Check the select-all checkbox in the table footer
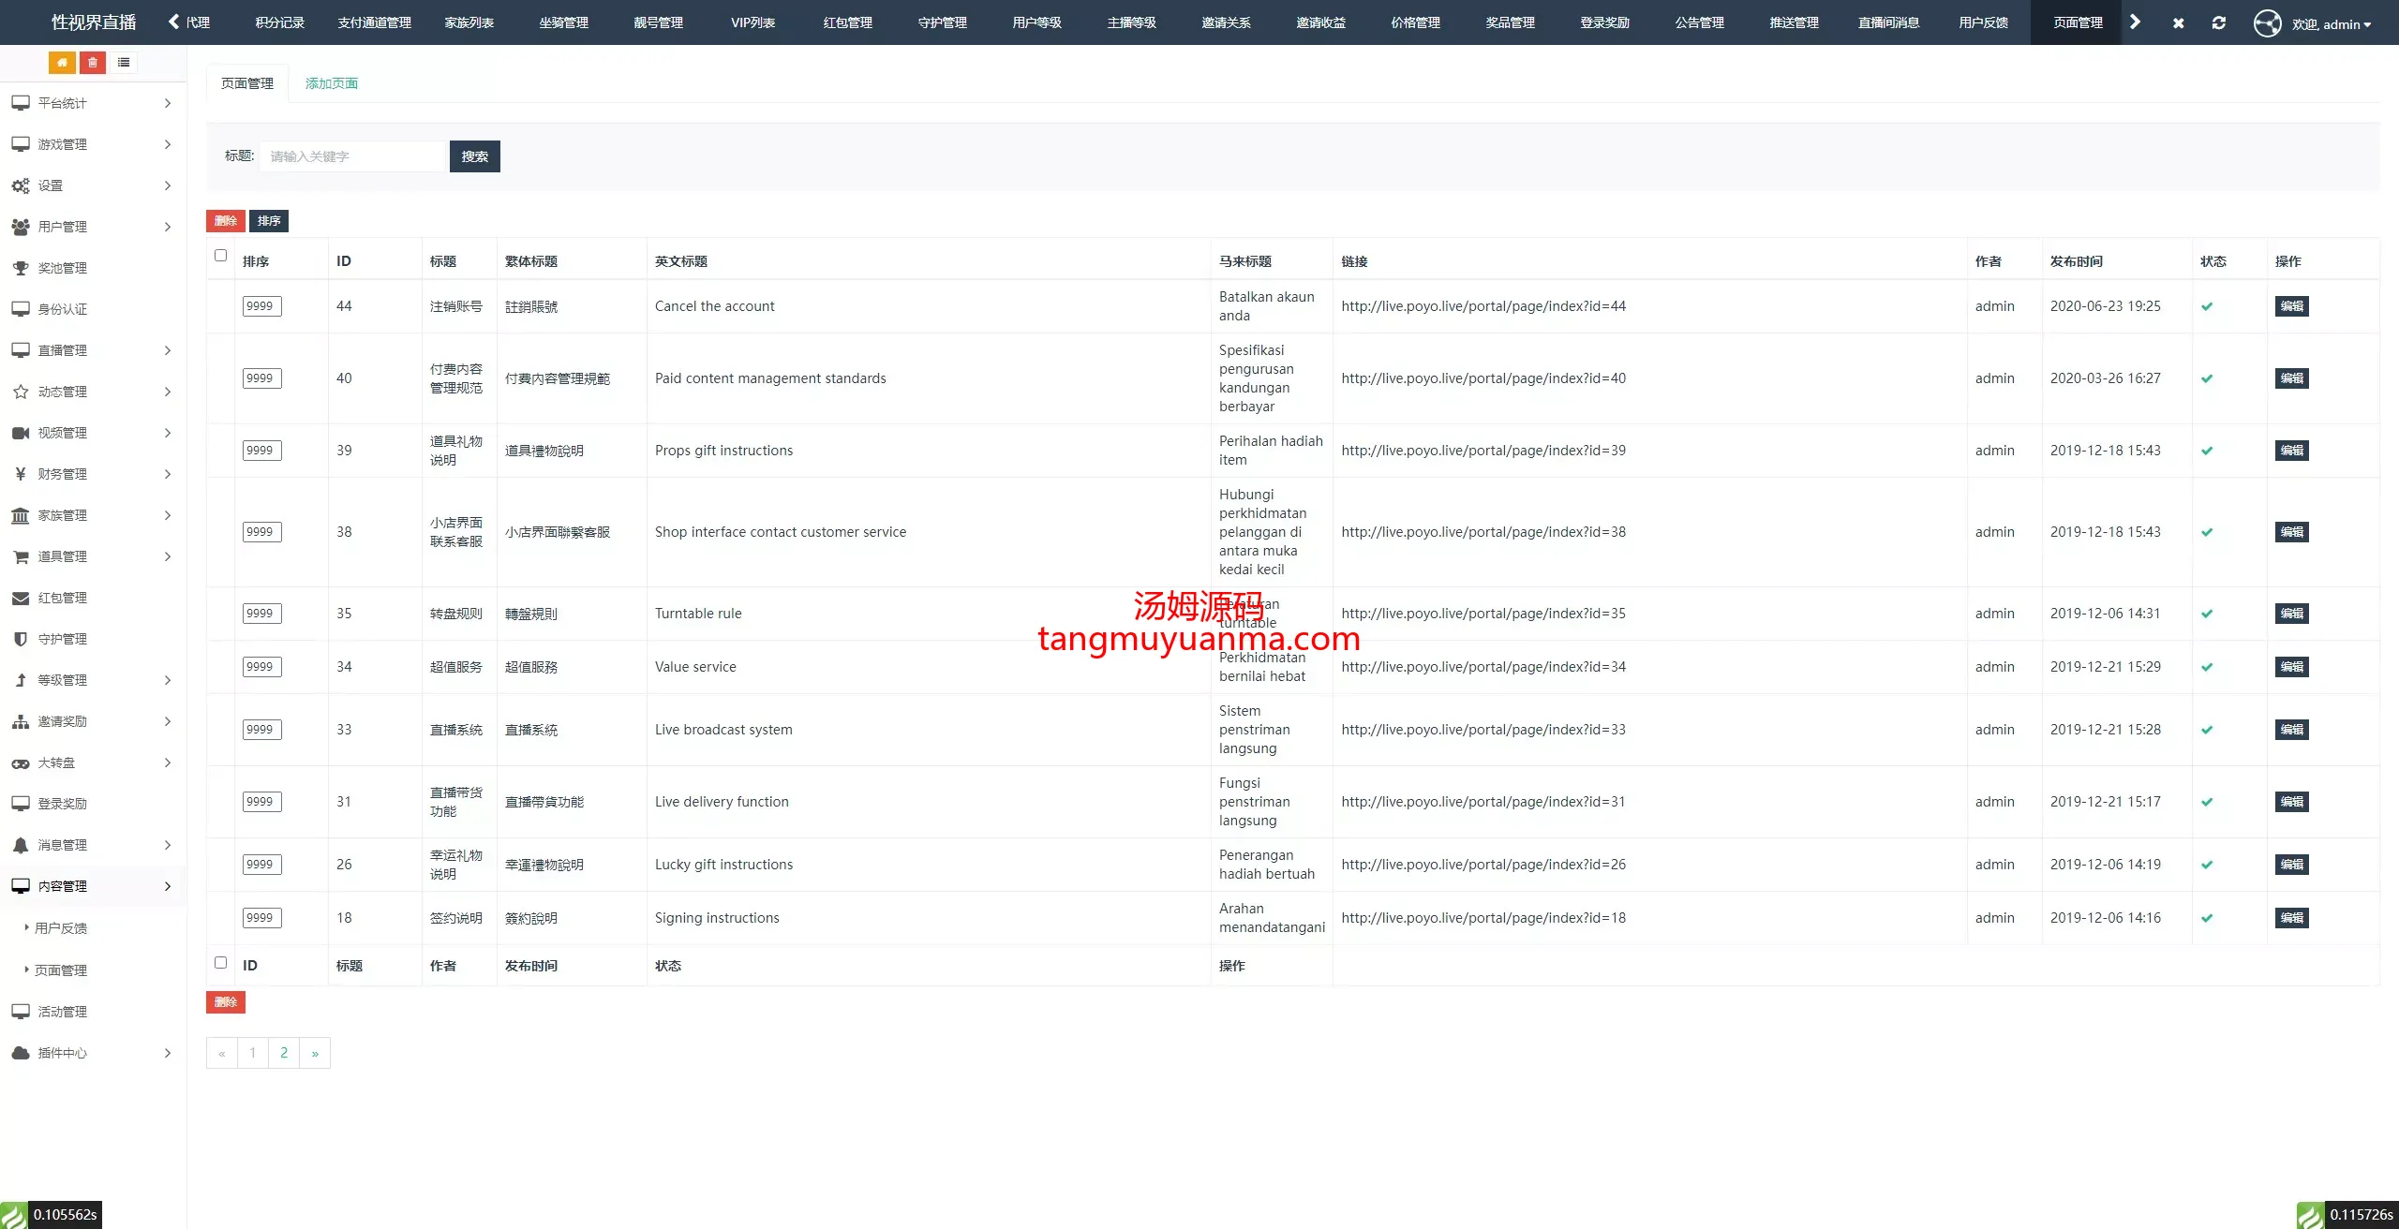 click(x=221, y=962)
